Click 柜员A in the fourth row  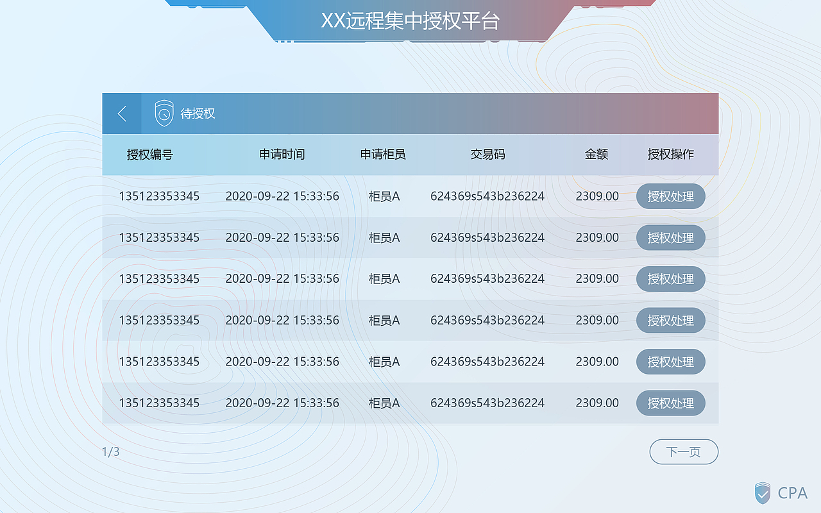(384, 320)
